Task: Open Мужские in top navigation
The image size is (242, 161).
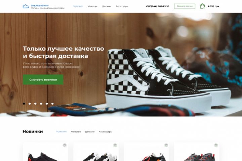Action: [78, 6]
